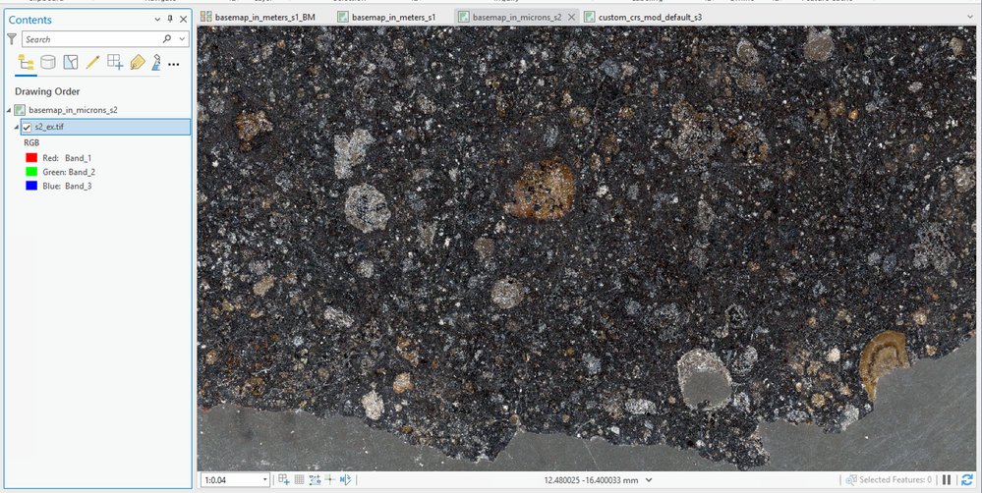Uncheck the s2_ex.tif layer visibility checkbox
Screen dimensions: 982x493
27,127
